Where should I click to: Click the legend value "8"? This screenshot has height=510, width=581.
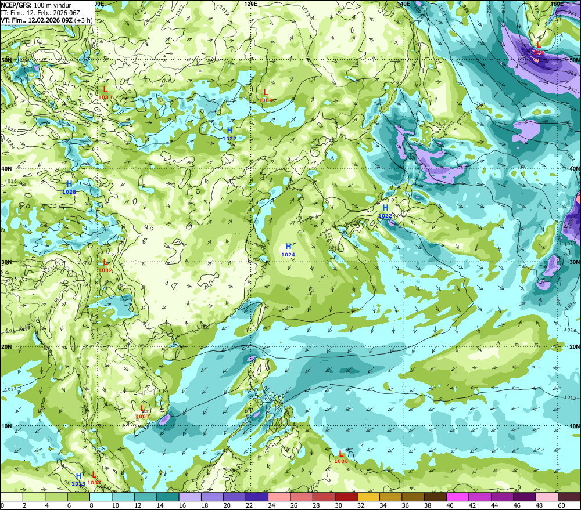91,505
